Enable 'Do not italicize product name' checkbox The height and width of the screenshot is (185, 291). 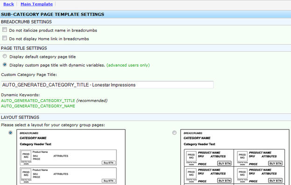coord(5,30)
